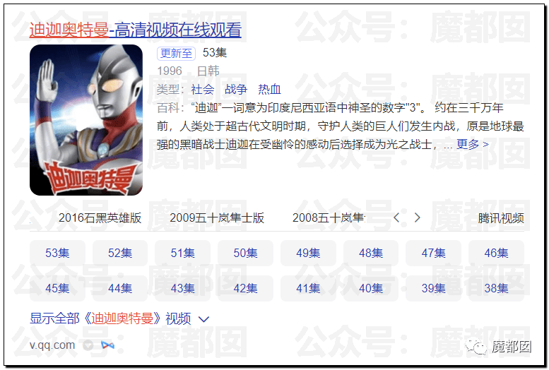549x370 pixels.
Task: Play episode 46集
Action: click(496, 253)
